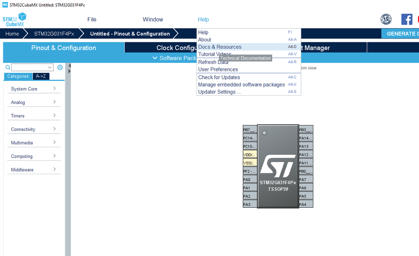The width and height of the screenshot is (419, 256).
Task: Select pin PB0 on the chip
Action: click(x=306, y=171)
